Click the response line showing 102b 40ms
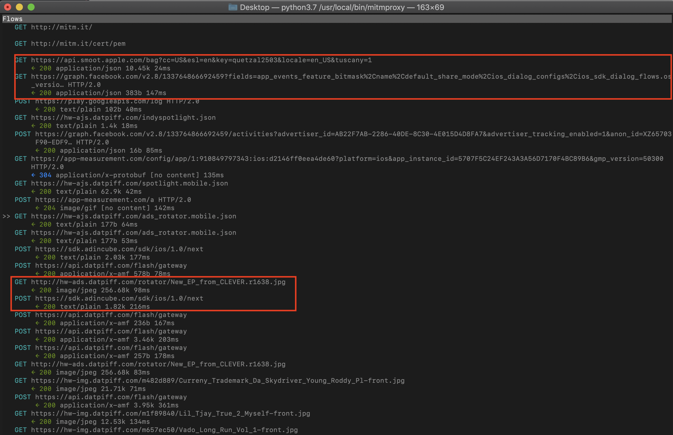673x435 pixels. coord(88,109)
